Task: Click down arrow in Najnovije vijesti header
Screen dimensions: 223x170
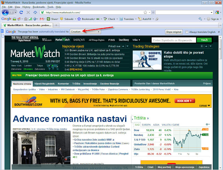Action: pos(128,46)
